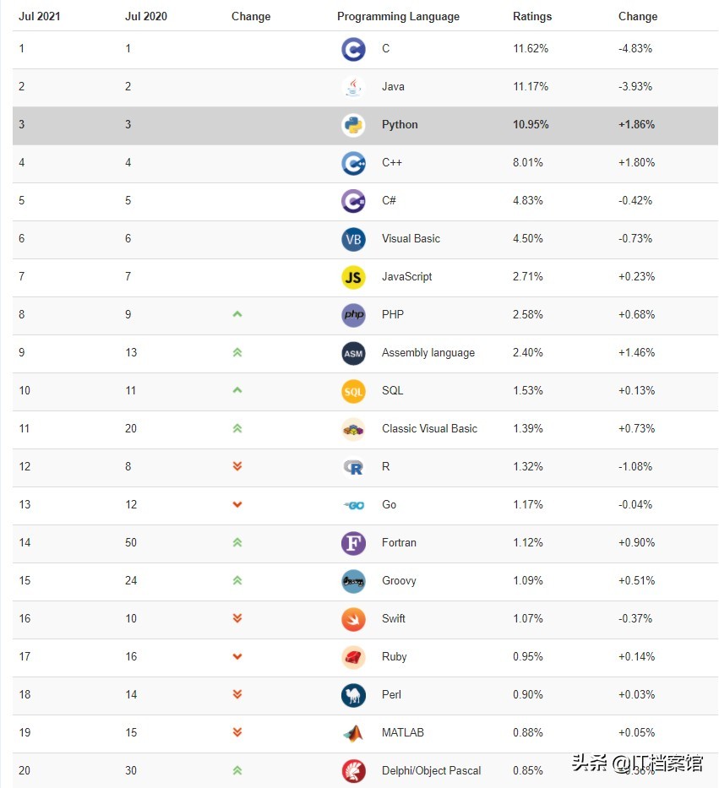
Task: Click the MATLAB logo icon
Action: coord(353,733)
